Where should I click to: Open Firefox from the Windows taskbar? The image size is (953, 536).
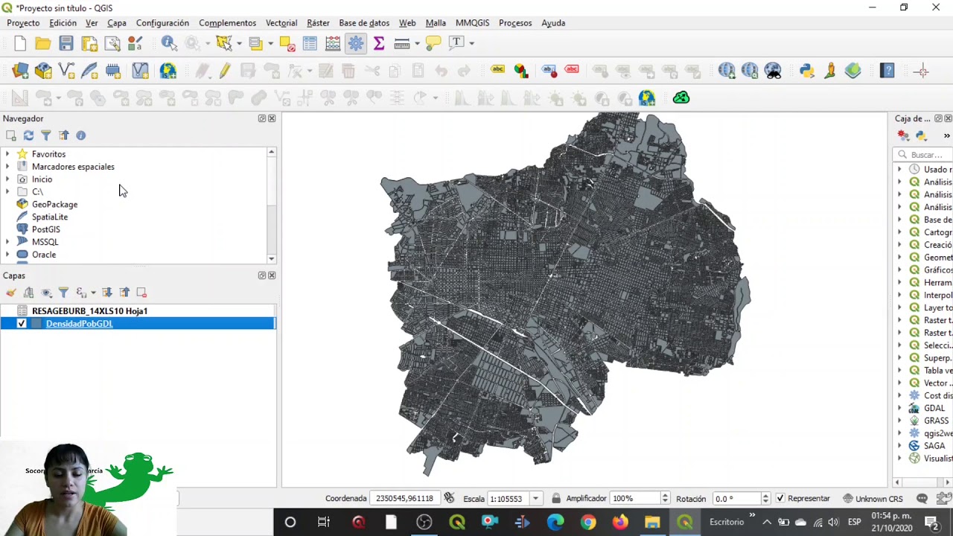[x=620, y=522]
